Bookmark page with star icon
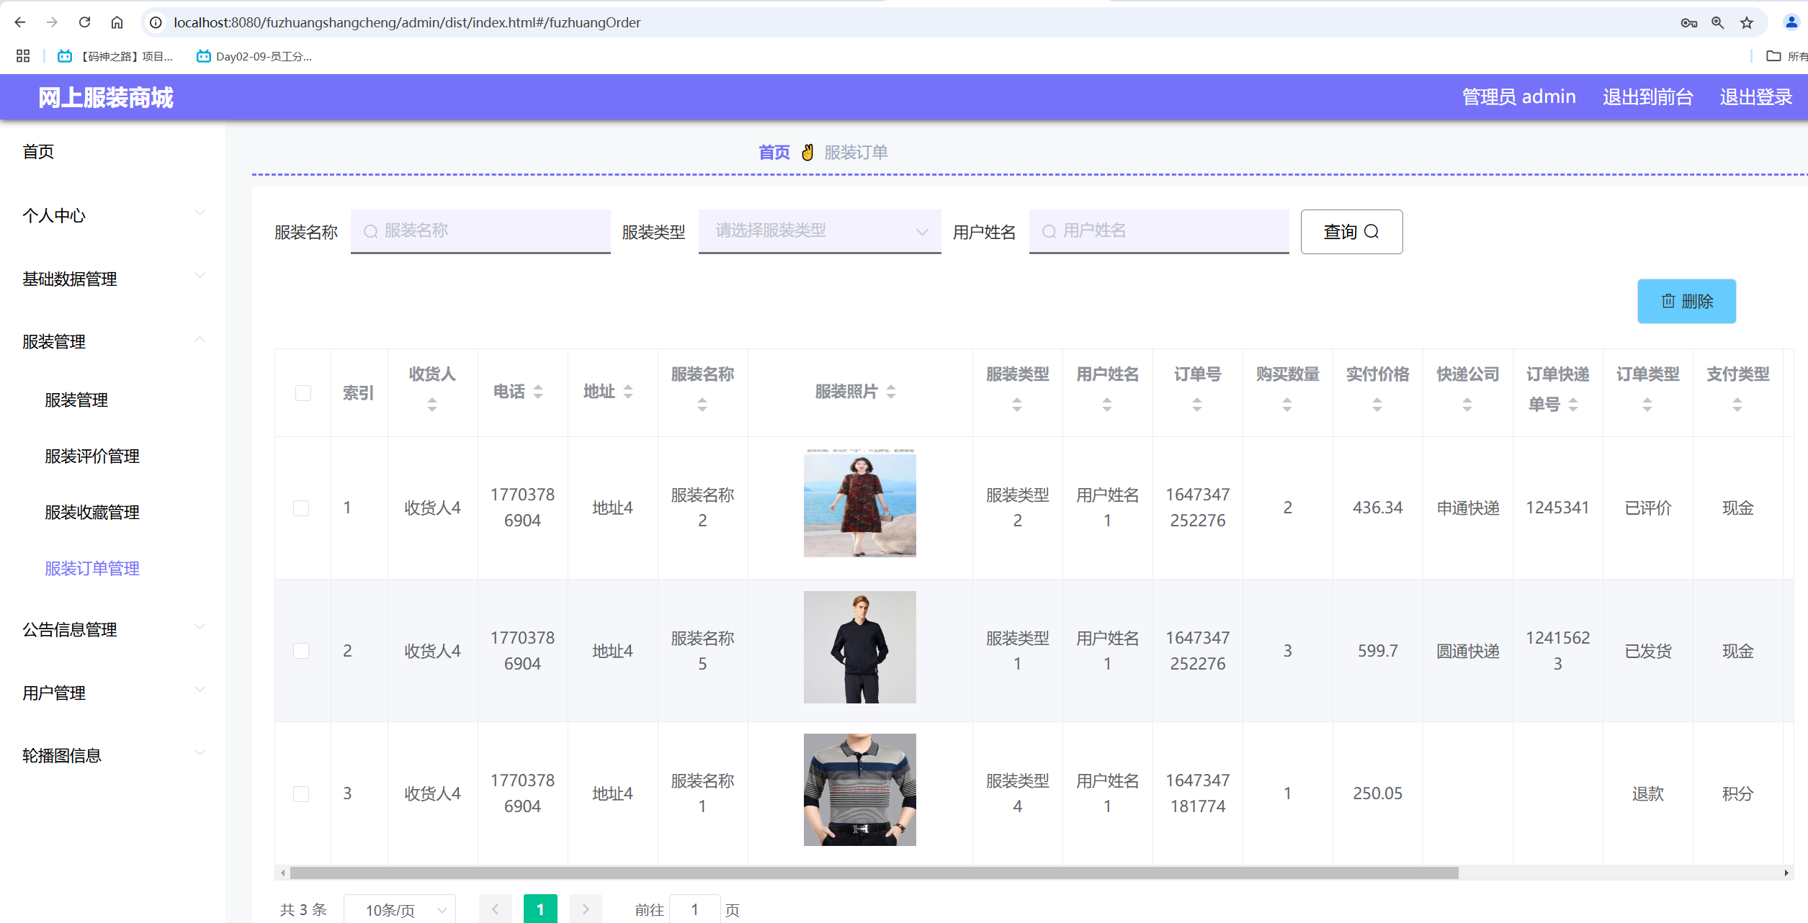The width and height of the screenshot is (1808, 923). pyautogui.click(x=1747, y=22)
